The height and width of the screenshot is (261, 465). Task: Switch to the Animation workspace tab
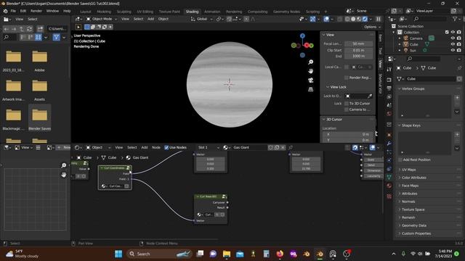[x=212, y=12]
